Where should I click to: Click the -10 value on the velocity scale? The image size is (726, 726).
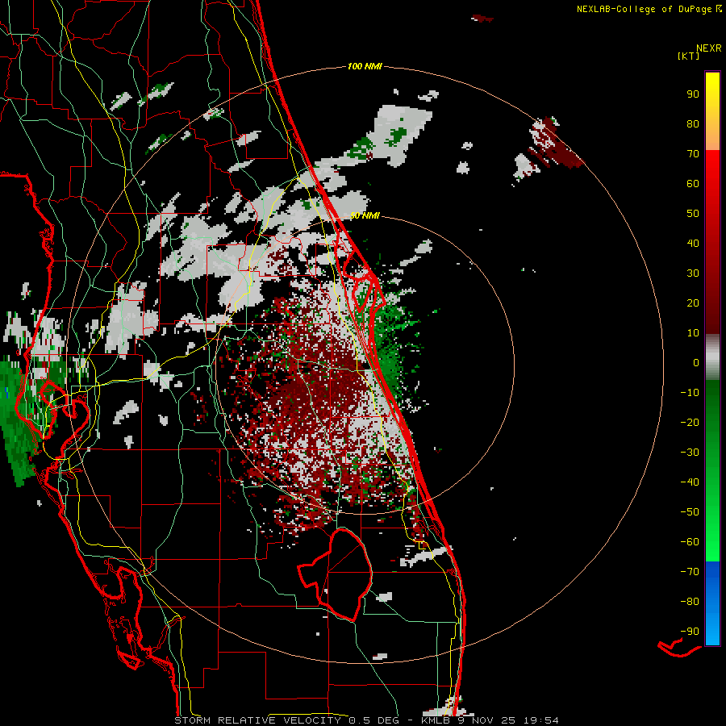[x=690, y=393]
